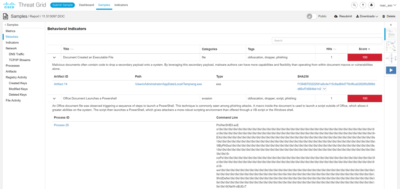Collapse Document Created an Executable File row
The image size is (400, 189).
click(54, 58)
